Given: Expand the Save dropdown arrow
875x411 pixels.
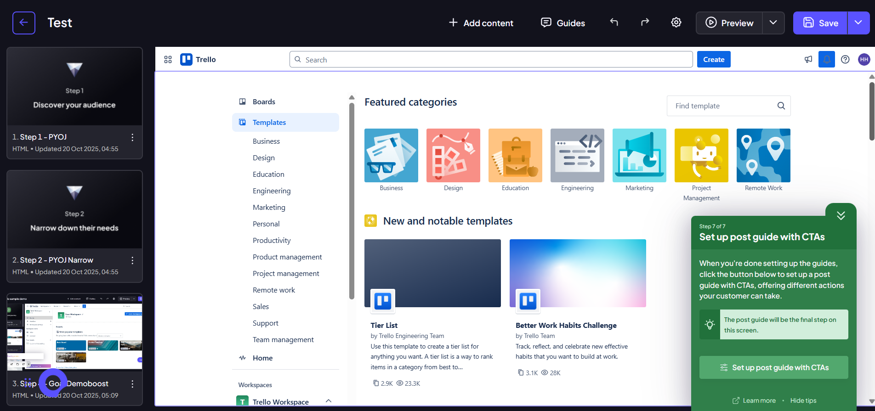Looking at the screenshot, I should (x=858, y=23).
